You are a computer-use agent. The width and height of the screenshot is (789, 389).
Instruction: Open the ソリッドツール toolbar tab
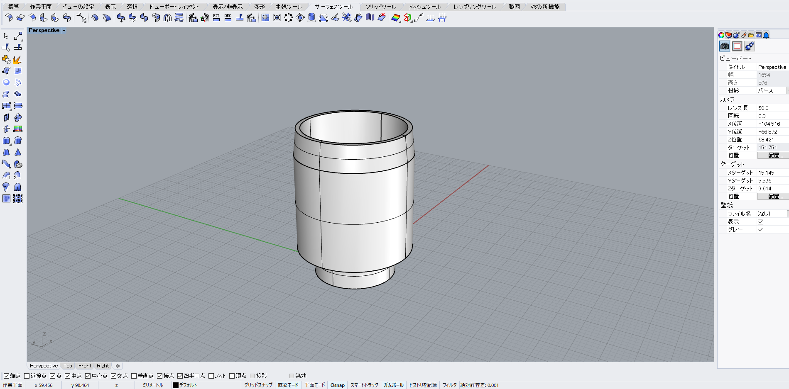coord(381,7)
